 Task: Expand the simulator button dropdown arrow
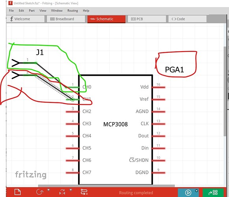point(197,191)
